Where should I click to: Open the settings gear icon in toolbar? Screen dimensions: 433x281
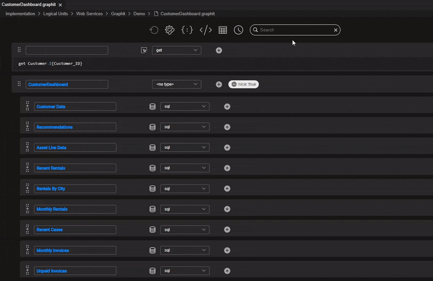click(169, 30)
